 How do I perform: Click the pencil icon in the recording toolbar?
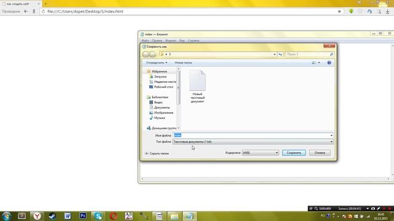tap(379, 209)
